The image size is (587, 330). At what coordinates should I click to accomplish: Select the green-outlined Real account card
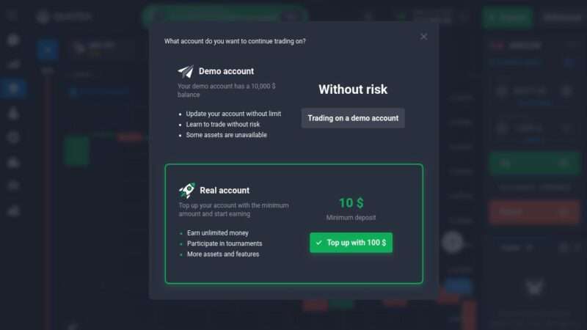(294, 224)
